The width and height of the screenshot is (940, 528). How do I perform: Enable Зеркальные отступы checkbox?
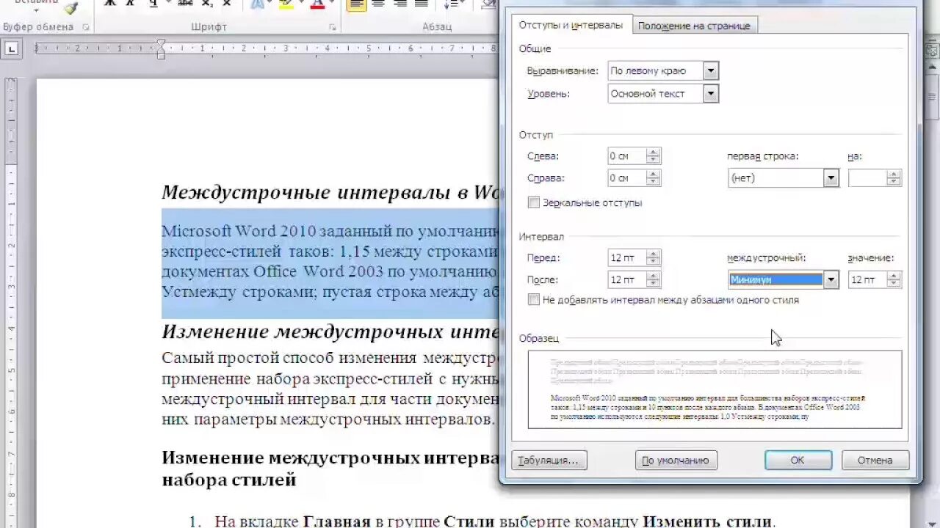point(534,202)
